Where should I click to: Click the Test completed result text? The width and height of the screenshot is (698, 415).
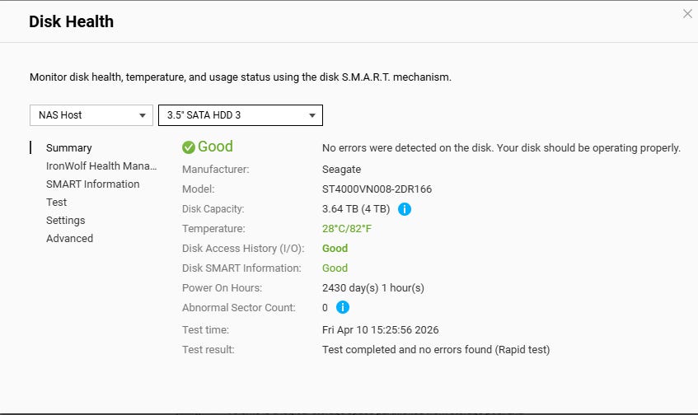tap(435, 350)
